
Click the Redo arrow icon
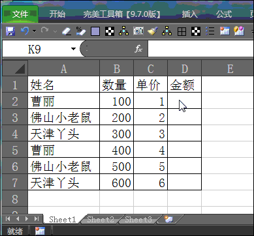tap(44, 31)
